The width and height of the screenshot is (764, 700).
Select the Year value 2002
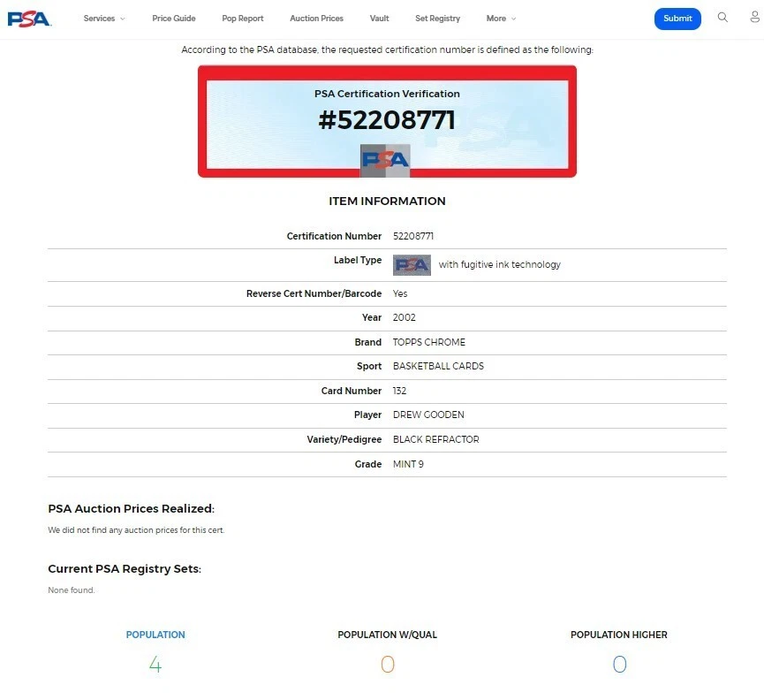click(x=404, y=318)
